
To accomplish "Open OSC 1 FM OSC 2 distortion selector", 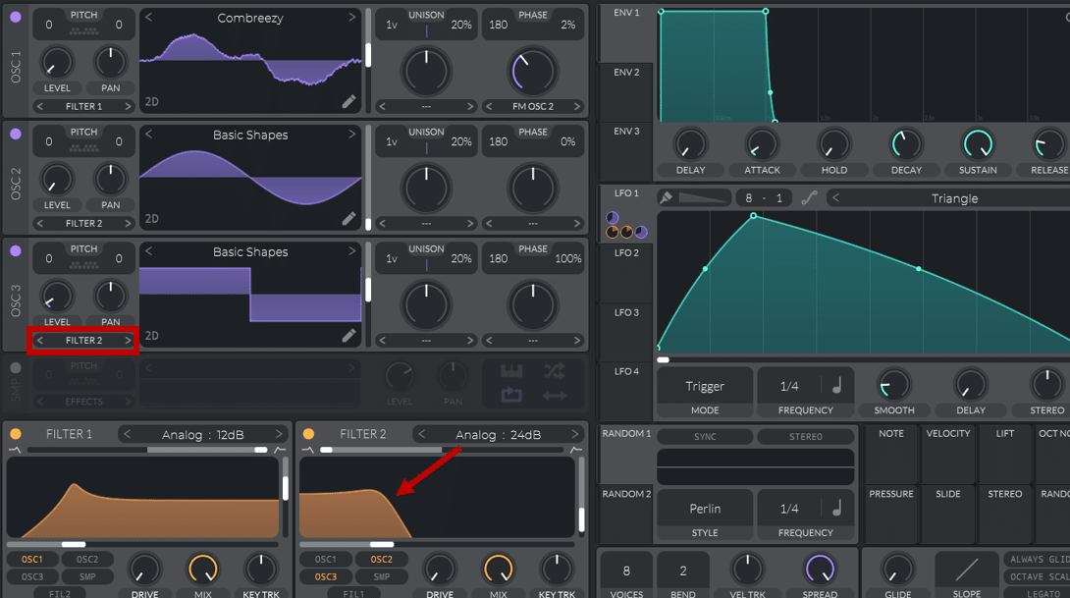I will click(x=533, y=106).
